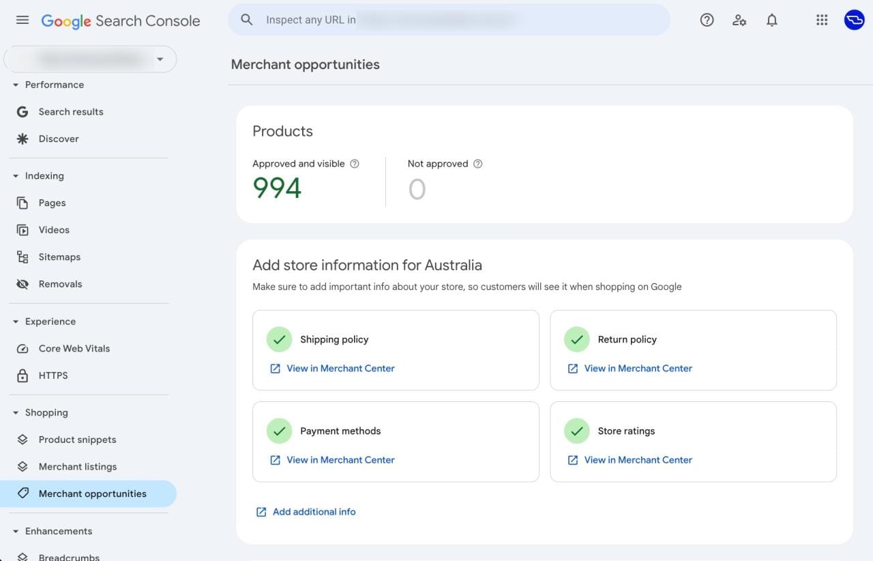Open user and settings management icon

point(739,20)
